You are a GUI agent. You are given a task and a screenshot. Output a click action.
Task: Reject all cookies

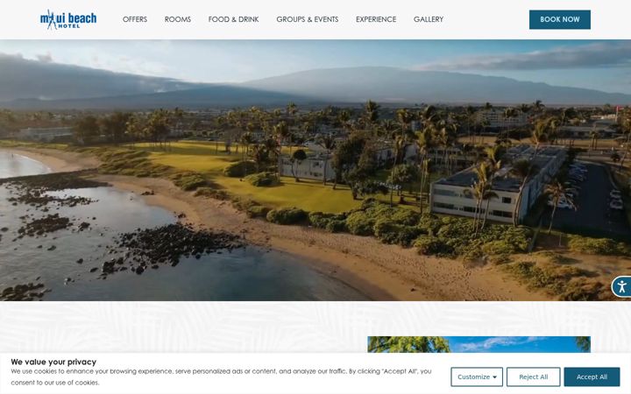[x=533, y=376]
